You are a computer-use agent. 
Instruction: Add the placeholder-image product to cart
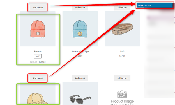122,78
